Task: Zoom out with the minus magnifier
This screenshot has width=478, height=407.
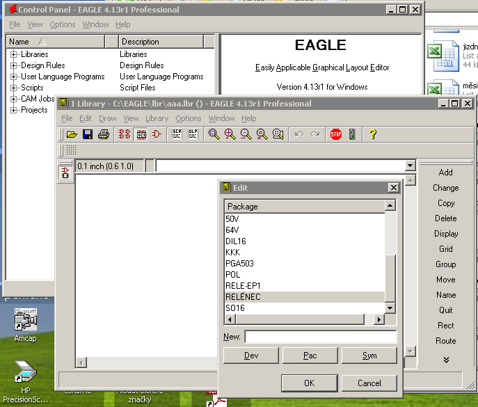Action: click(246, 134)
